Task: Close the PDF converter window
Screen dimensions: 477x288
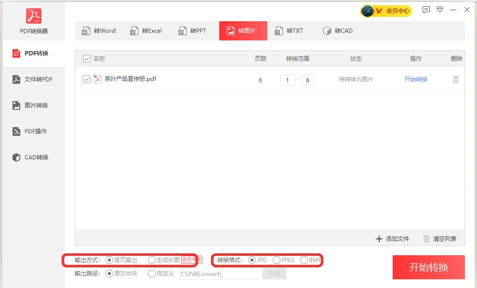Action: 467,10
